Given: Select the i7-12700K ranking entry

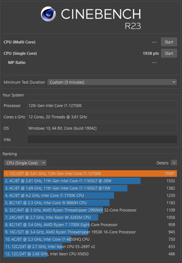Looking at the screenshot, I should 90,174.
